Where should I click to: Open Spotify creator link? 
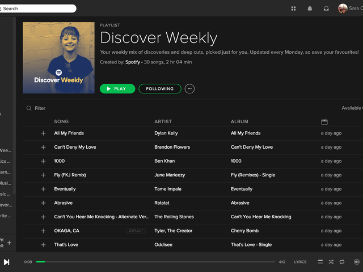(133, 62)
